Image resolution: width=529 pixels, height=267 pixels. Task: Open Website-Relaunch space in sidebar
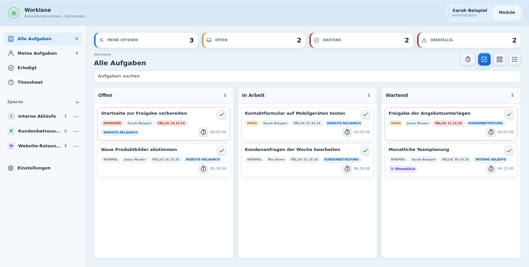pos(37,146)
